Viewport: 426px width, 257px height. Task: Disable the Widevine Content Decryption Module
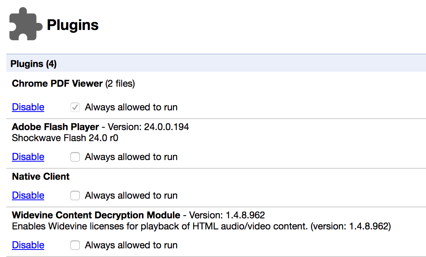[28, 245]
